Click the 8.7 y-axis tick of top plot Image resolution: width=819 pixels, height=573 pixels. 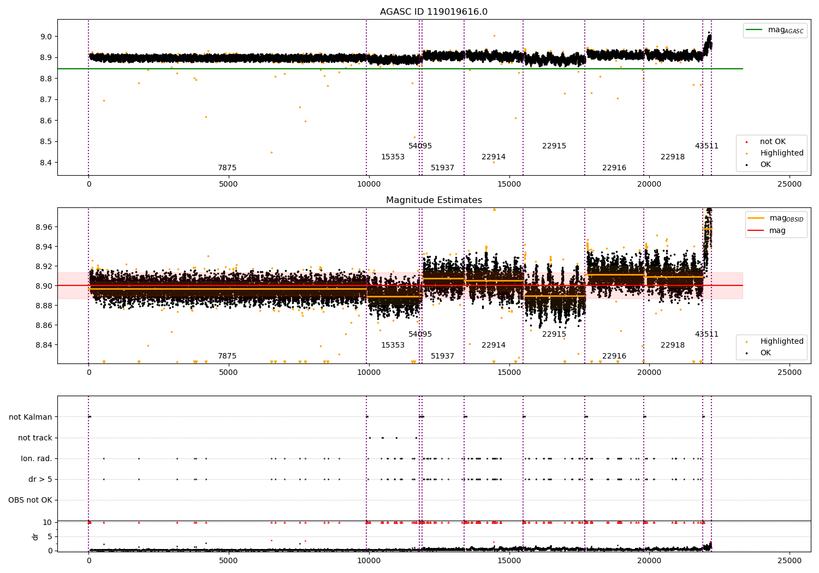point(46,100)
